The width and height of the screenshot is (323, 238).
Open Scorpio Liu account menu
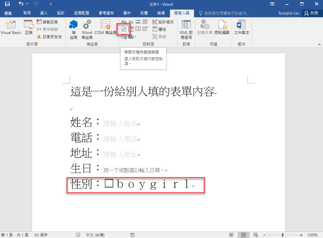tap(288, 13)
